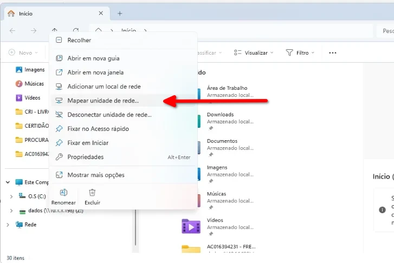Image resolution: width=394 pixels, height=263 pixels.
Task: Click the Mostrar mais opções icon
Action: 59,175
